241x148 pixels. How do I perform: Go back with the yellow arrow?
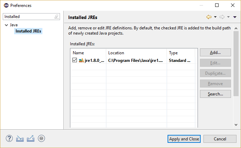click(209, 17)
